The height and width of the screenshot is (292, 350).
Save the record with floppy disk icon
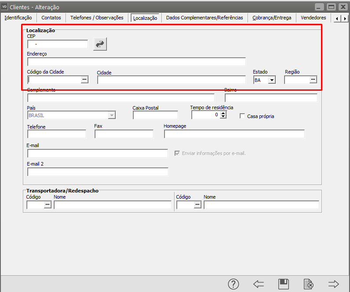[x=284, y=284]
